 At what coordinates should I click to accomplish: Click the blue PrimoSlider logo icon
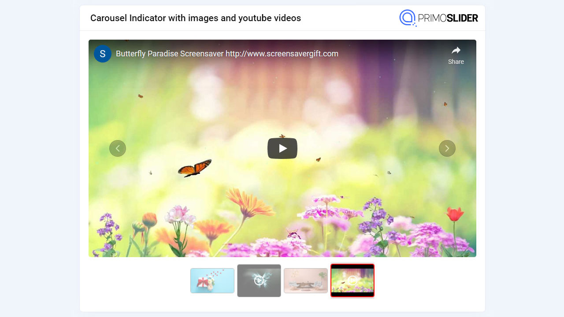(x=407, y=18)
